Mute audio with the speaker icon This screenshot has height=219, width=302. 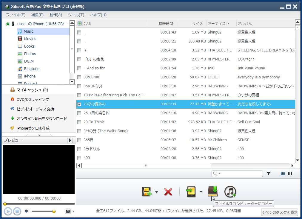pos(27,211)
